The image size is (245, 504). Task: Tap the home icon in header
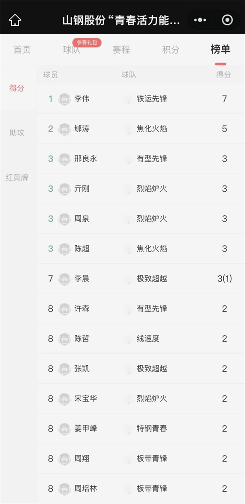15,20
